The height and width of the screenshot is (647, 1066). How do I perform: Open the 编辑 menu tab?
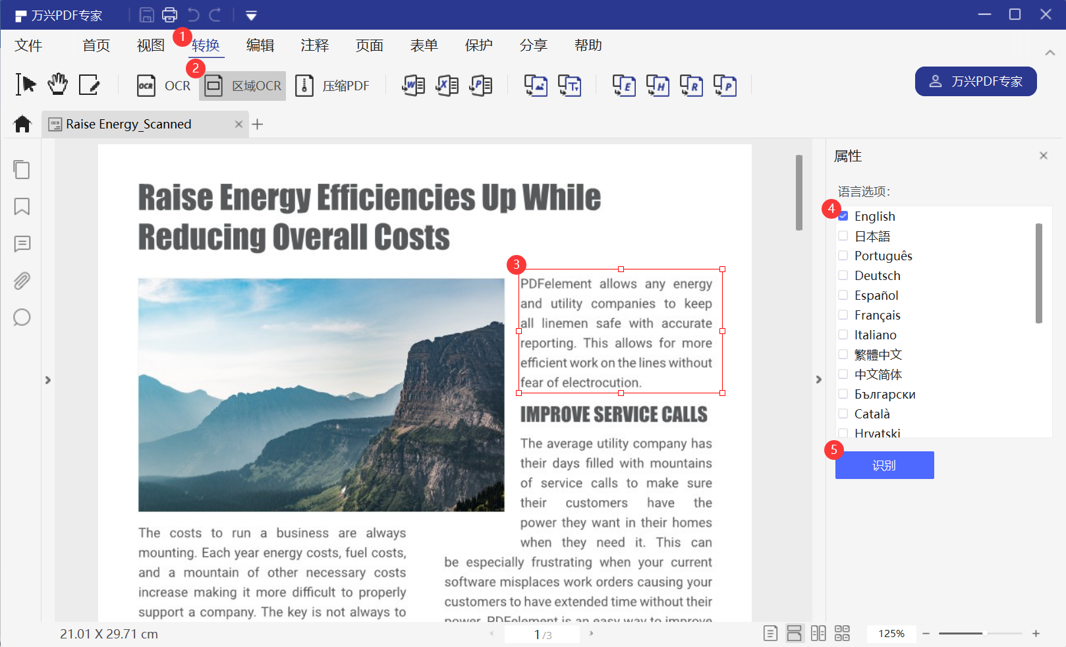pyautogui.click(x=260, y=45)
